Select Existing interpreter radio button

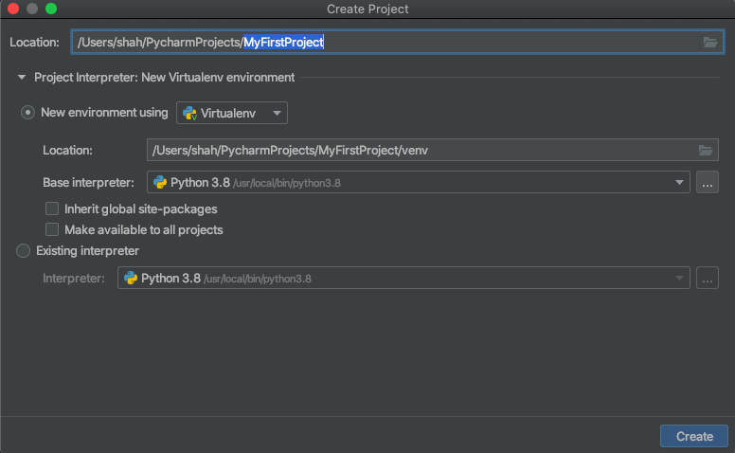23,251
